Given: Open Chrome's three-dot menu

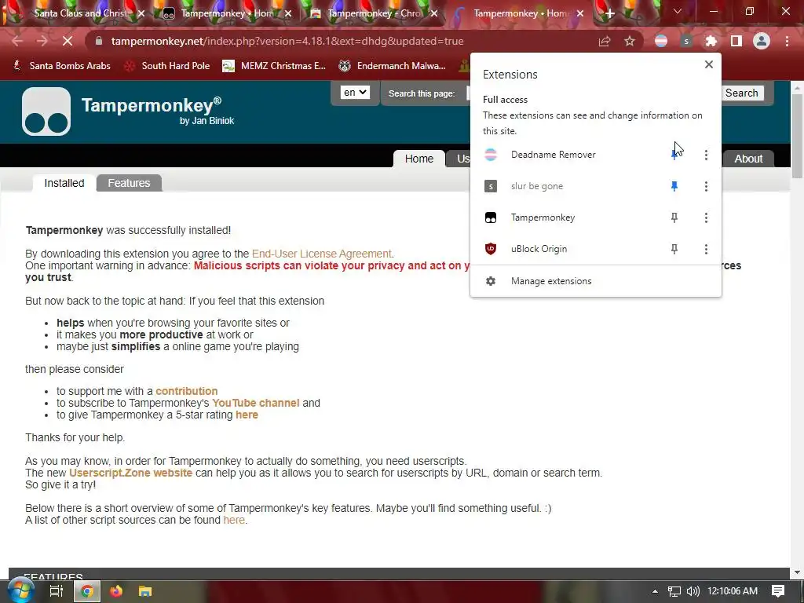Looking at the screenshot, I should (x=787, y=41).
